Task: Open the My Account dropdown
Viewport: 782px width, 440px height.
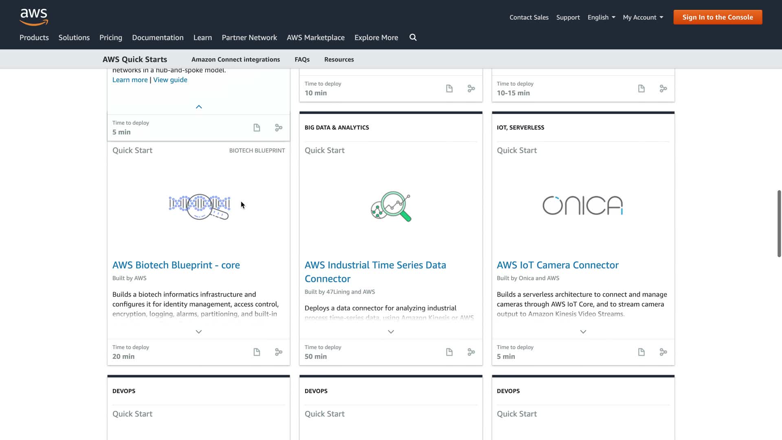Action: coord(643,17)
